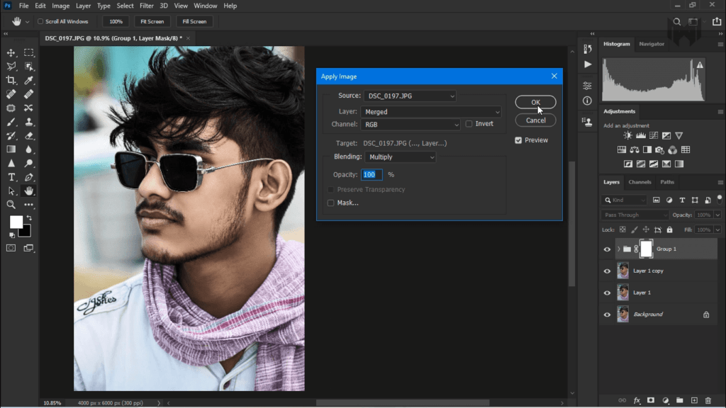Open layer style fx menu
The width and height of the screenshot is (726, 408).
tap(637, 400)
